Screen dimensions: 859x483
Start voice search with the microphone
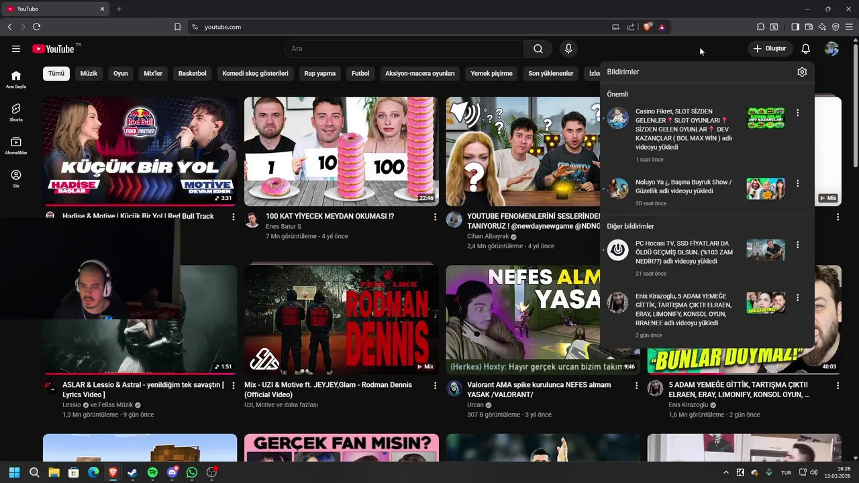[x=568, y=48]
